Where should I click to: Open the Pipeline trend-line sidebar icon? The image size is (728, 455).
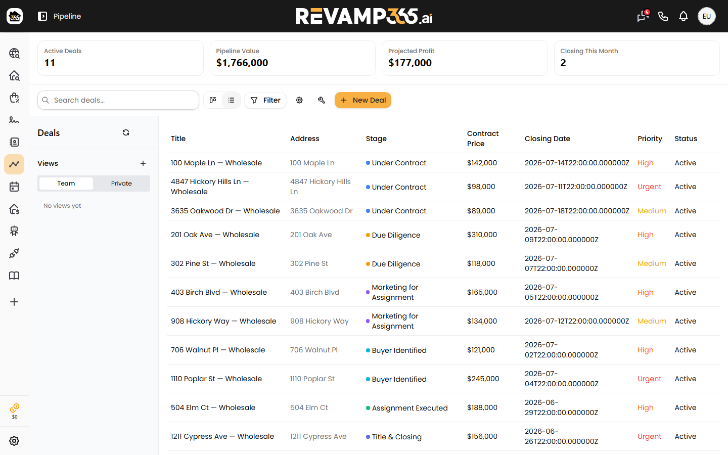[x=14, y=164]
